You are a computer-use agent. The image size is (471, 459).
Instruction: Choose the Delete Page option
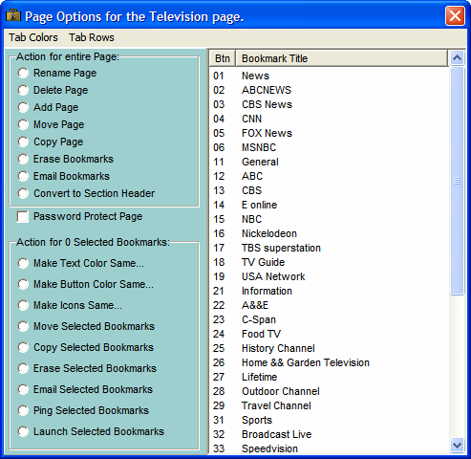click(x=23, y=90)
